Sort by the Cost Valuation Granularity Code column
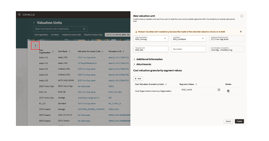269x141 pixels. pyautogui.click(x=166, y=84)
